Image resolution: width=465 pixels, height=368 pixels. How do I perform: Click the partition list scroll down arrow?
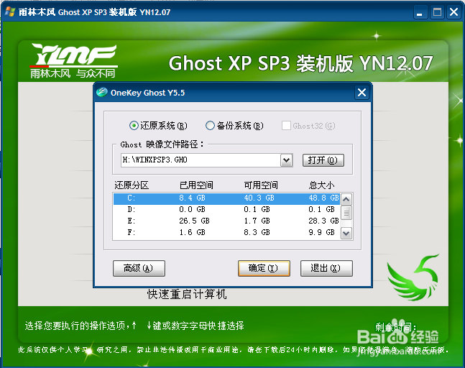point(346,234)
